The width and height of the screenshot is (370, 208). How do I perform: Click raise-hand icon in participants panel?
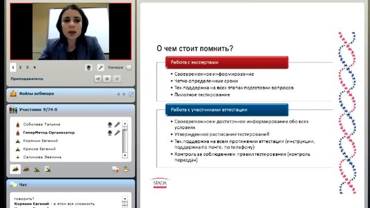point(126,169)
